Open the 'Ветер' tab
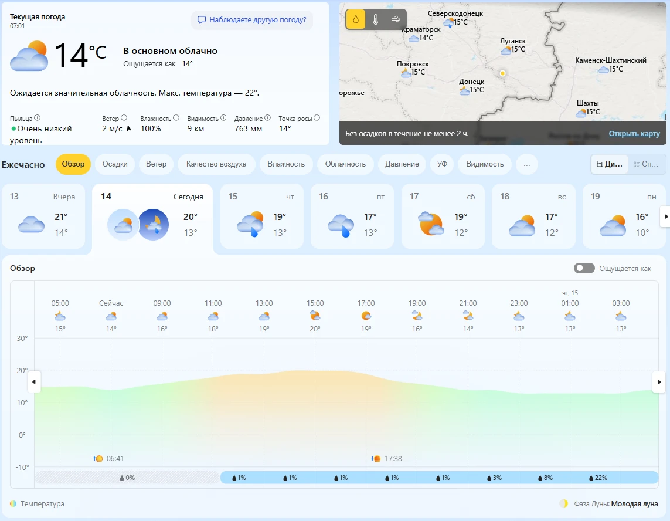670x521 pixels. [x=156, y=164]
